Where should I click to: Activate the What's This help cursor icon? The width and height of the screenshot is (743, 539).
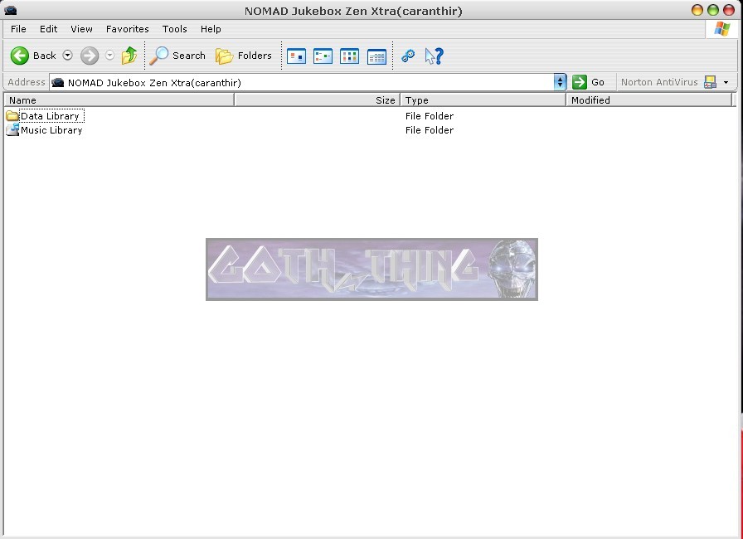pyautogui.click(x=434, y=56)
